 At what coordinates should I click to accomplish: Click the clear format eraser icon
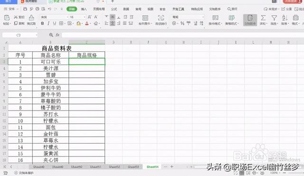point(96,23)
